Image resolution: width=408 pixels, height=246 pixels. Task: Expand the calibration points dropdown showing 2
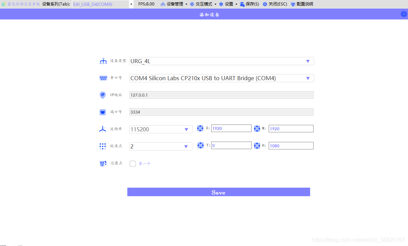coord(161,146)
